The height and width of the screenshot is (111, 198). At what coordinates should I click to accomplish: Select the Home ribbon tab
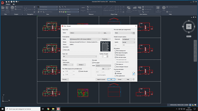pyautogui.click(x=8, y=4)
